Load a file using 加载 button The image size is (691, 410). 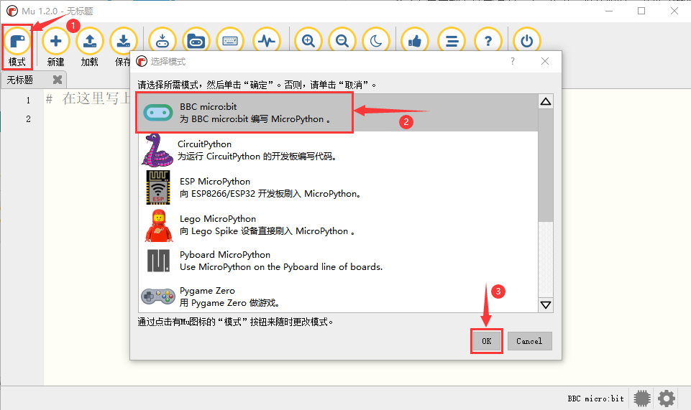pos(89,47)
